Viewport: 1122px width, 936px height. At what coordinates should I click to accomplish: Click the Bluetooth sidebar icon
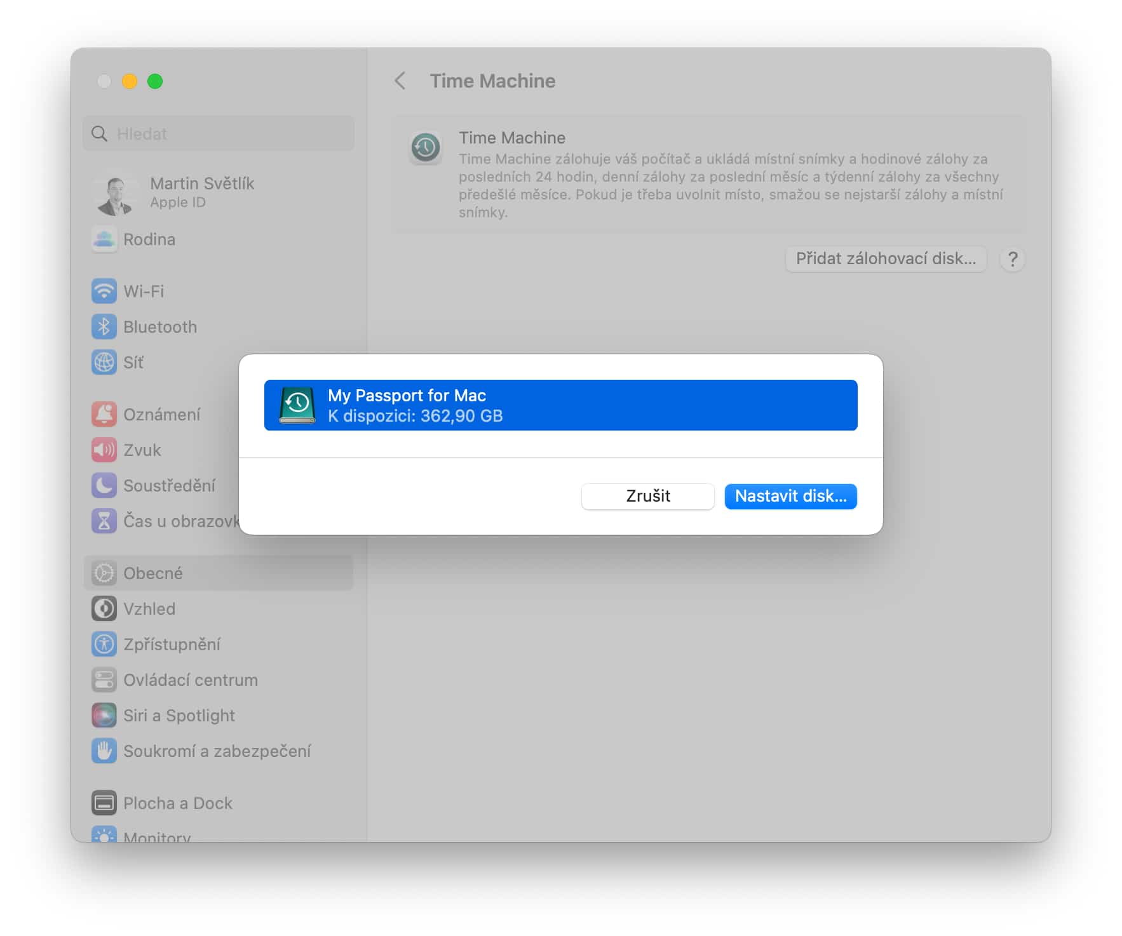point(104,327)
